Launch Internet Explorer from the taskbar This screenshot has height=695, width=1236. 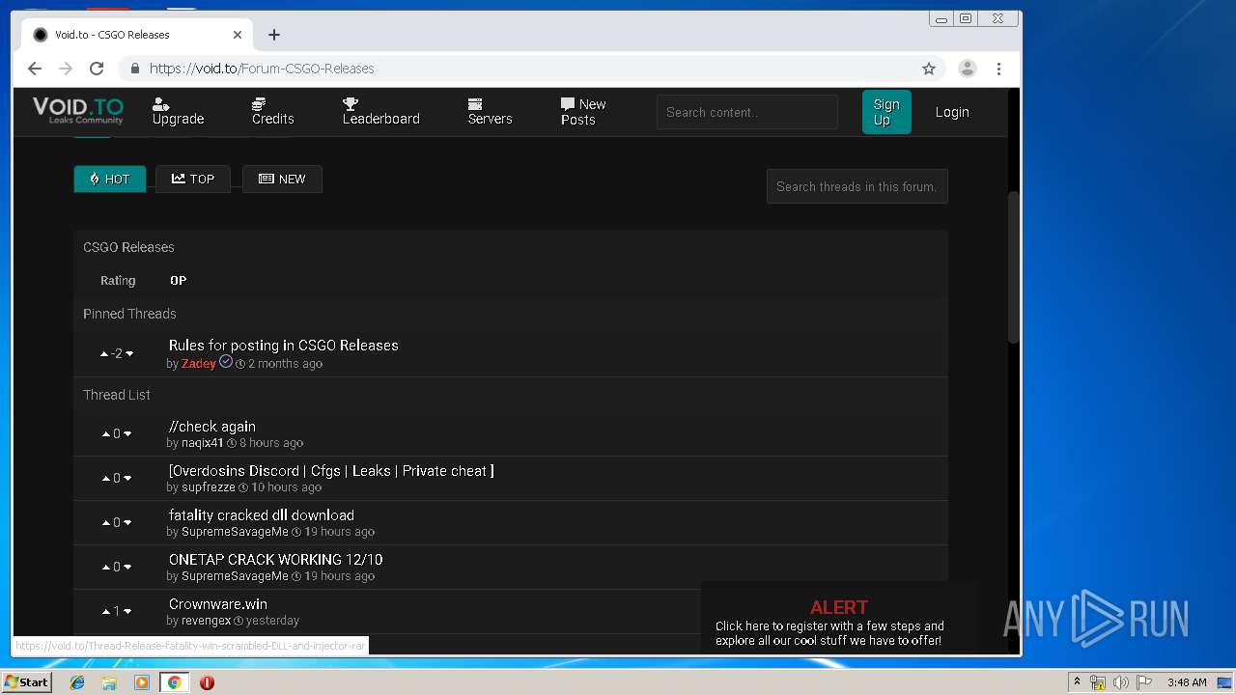pyautogui.click(x=77, y=682)
